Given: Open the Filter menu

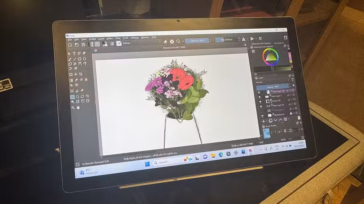Looking at the screenshot, I should pyautogui.click(x=118, y=38).
